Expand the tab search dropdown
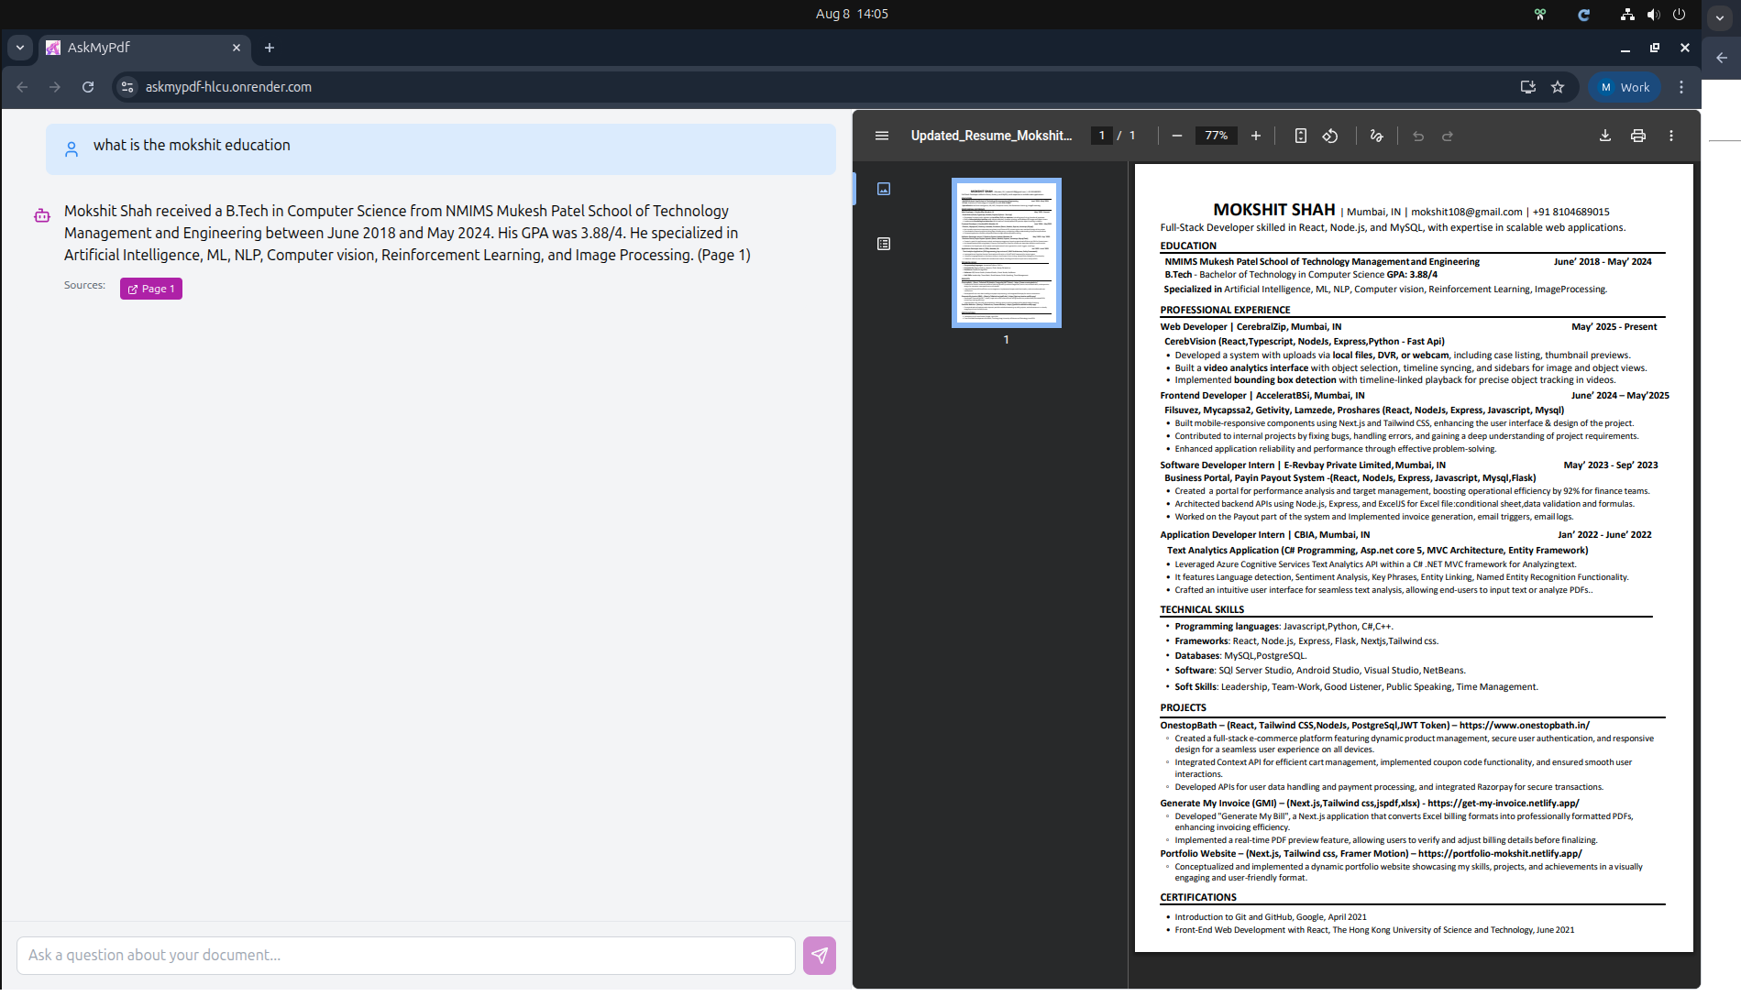Viewport: 1741px width, 996px height. pyautogui.click(x=20, y=48)
